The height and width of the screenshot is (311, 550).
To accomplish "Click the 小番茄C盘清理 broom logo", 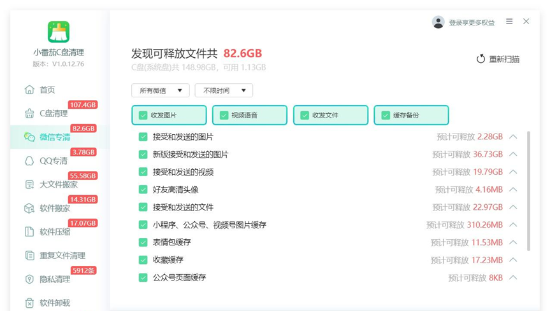I will click(x=59, y=32).
